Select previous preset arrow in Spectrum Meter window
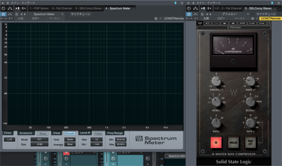The image size is (282, 166). point(21,14)
